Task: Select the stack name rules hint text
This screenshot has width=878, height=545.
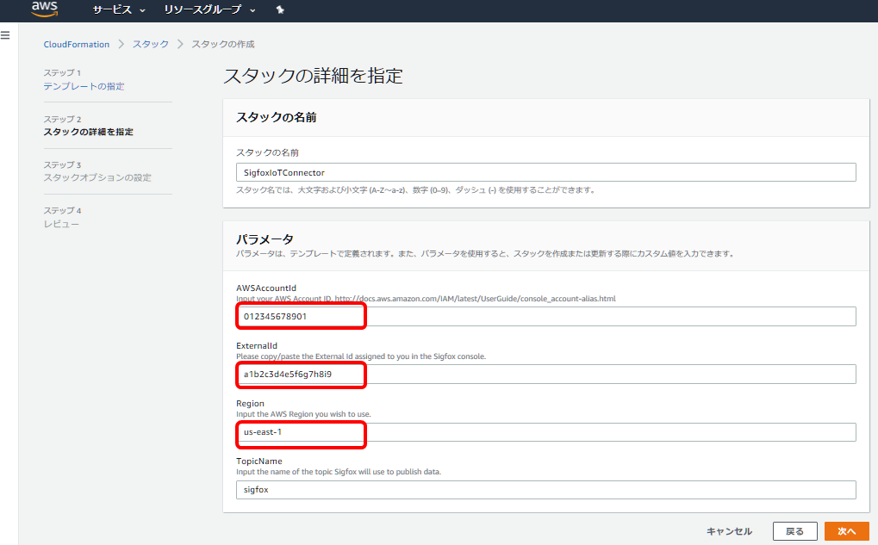Action: pos(415,190)
